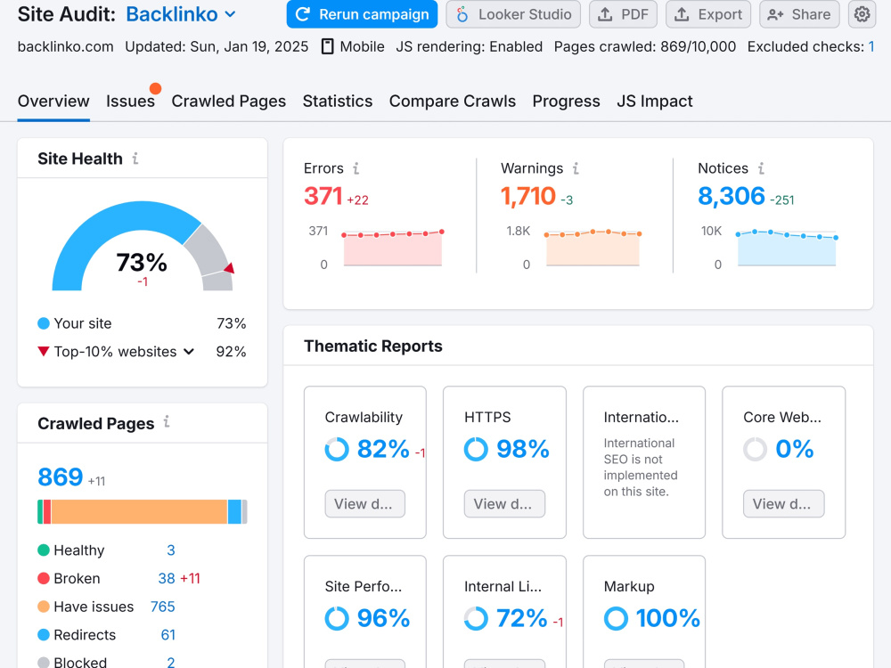
Task: Click the 72% Internal Linking score
Action: pyautogui.click(x=521, y=618)
